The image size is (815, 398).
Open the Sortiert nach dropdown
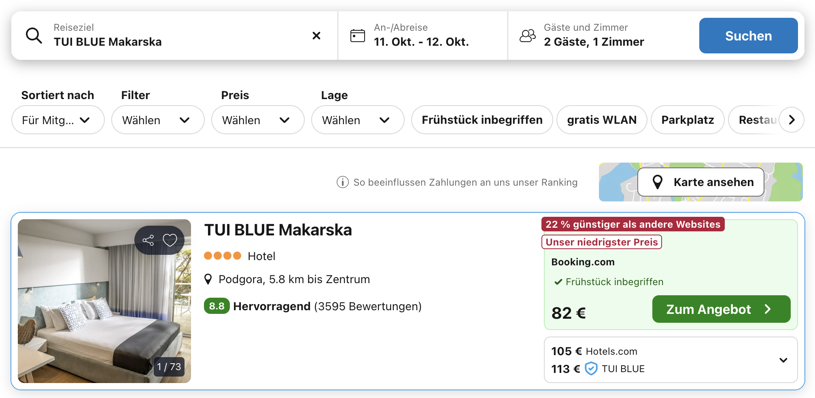(58, 120)
